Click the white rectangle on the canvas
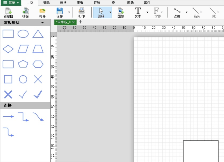Screen dimensions: 224x162 (201, 151)
